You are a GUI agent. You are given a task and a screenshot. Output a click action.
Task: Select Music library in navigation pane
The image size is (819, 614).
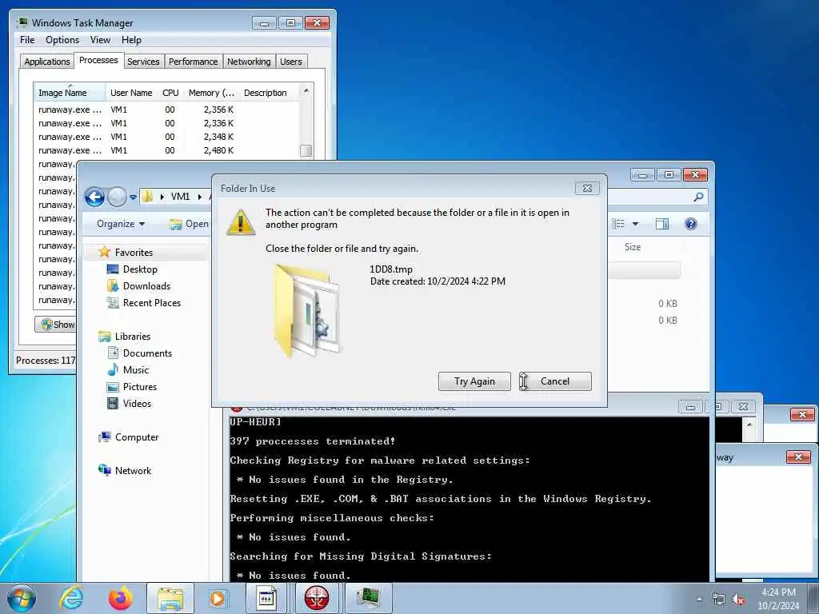pos(136,370)
